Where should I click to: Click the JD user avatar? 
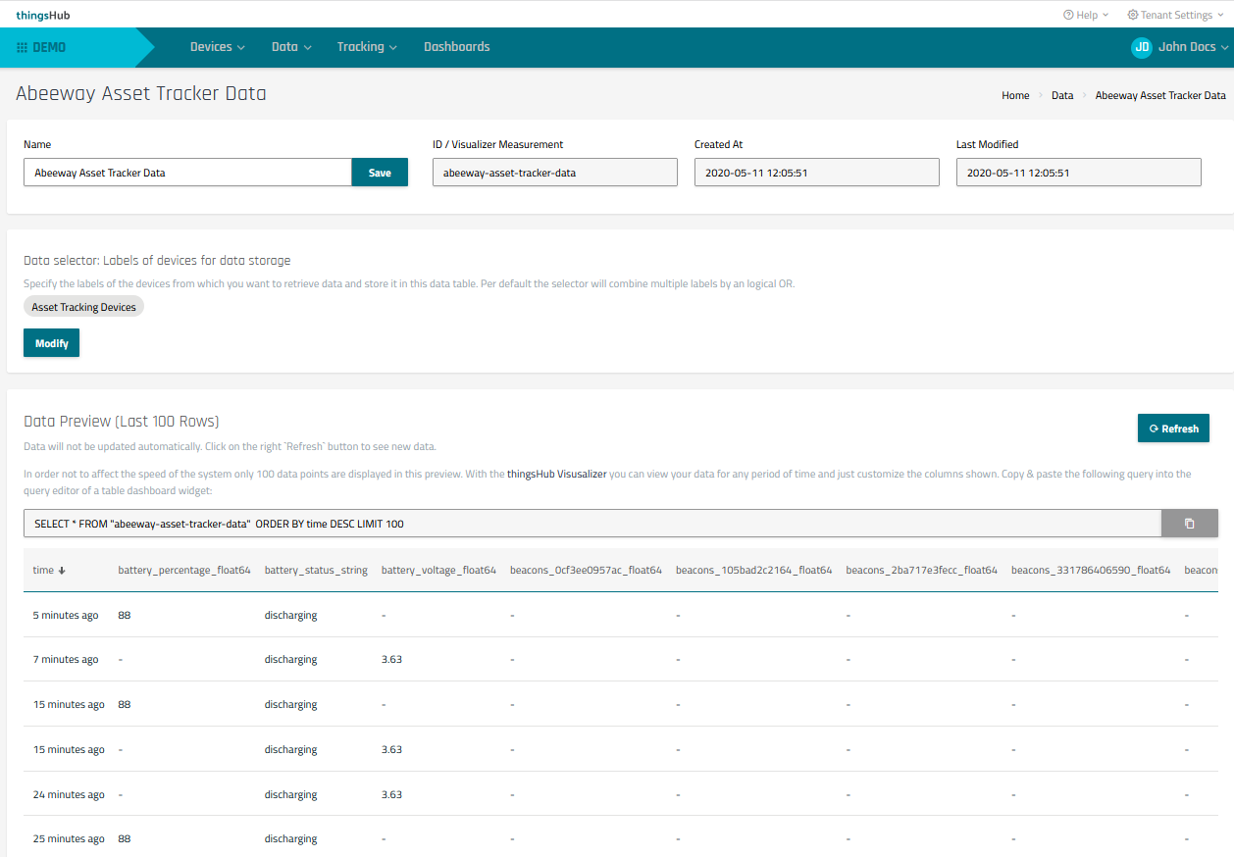[x=1141, y=47]
